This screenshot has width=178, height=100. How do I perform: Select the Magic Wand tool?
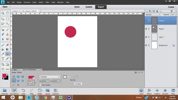point(7,24)
